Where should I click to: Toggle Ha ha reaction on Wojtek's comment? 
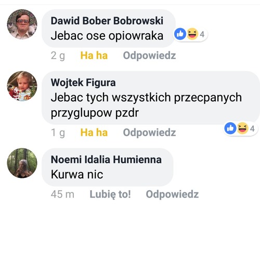[94, 133]
